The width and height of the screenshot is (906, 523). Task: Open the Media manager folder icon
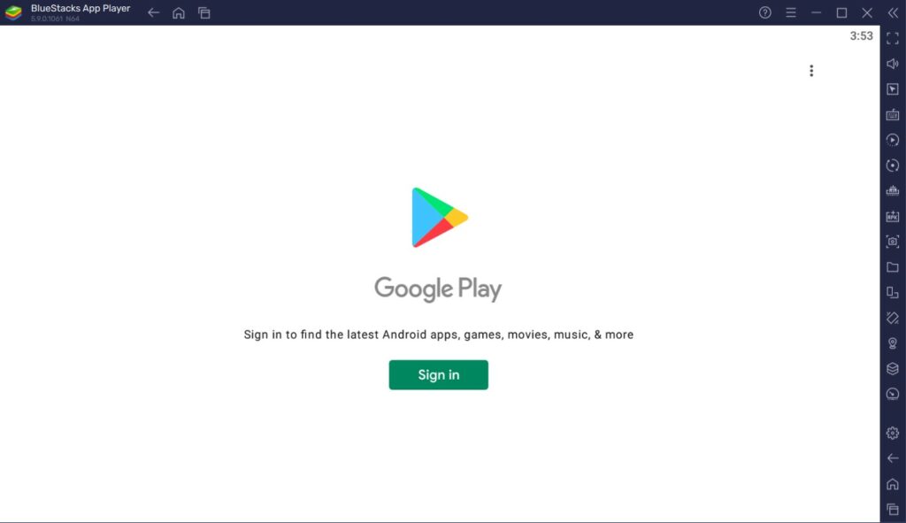892,267
